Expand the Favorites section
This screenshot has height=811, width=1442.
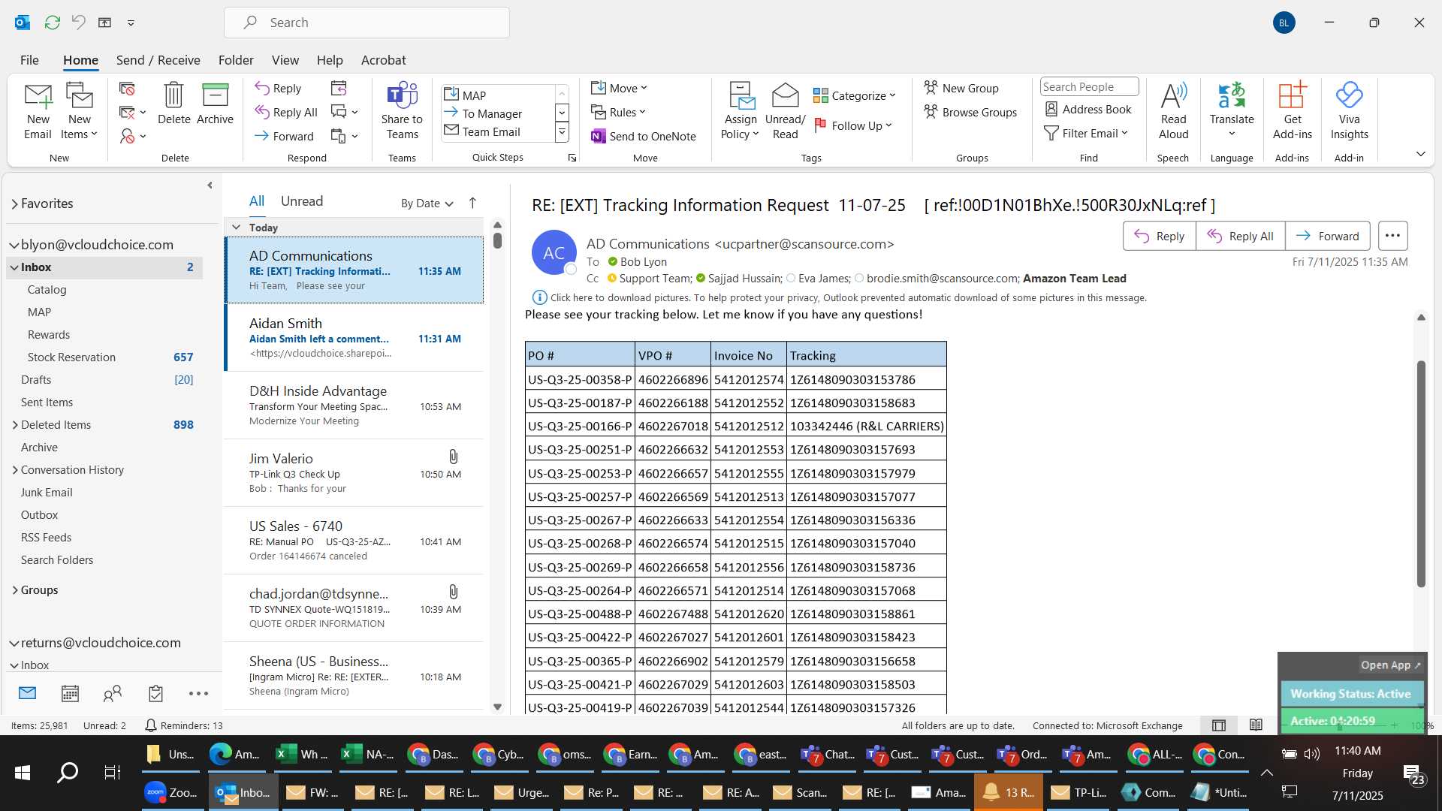[x=14, y=204]
